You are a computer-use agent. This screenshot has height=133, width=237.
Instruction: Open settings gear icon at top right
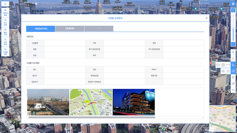(x=233, y=4)
